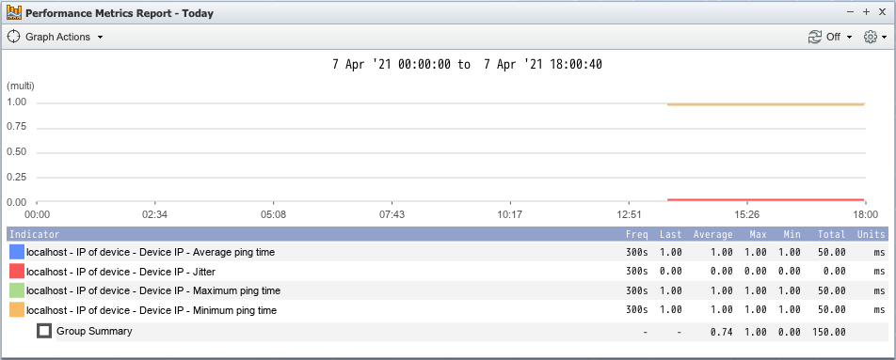Click the date range title text

(468, 65)
